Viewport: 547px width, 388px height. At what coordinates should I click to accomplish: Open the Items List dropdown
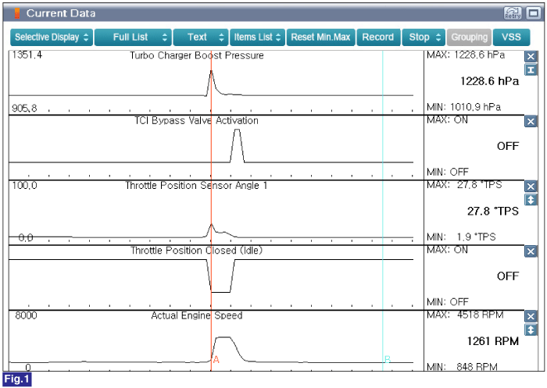pos(257,37)
